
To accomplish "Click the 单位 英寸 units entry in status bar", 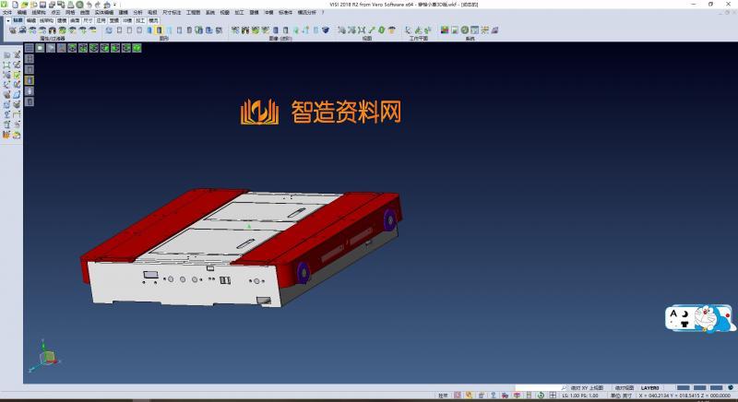I will tap(621, 396).
